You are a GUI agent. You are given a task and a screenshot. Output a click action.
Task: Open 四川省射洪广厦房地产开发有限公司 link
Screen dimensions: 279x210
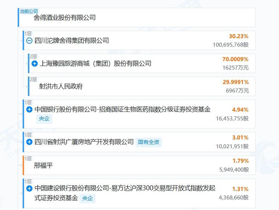click(84, 142)
